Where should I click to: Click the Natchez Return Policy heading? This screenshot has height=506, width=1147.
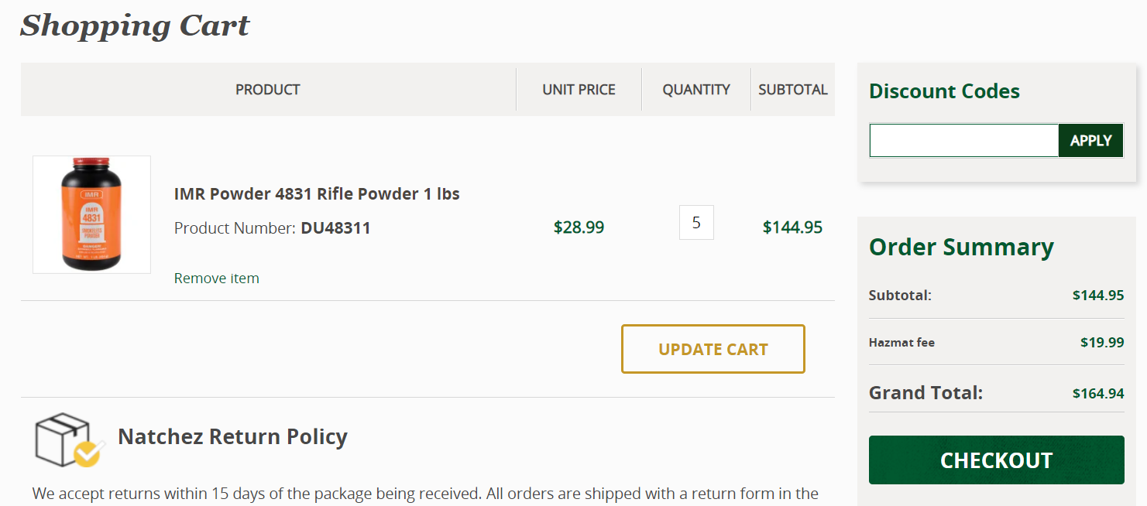[x=232, y=436]
